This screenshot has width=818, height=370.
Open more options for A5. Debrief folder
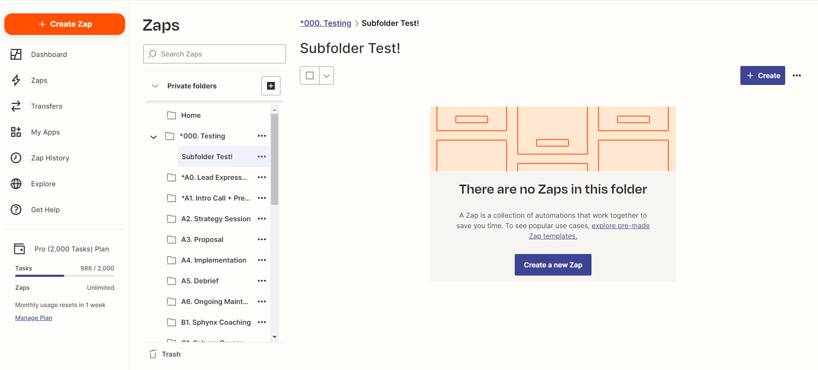click(x=262, y=281)
